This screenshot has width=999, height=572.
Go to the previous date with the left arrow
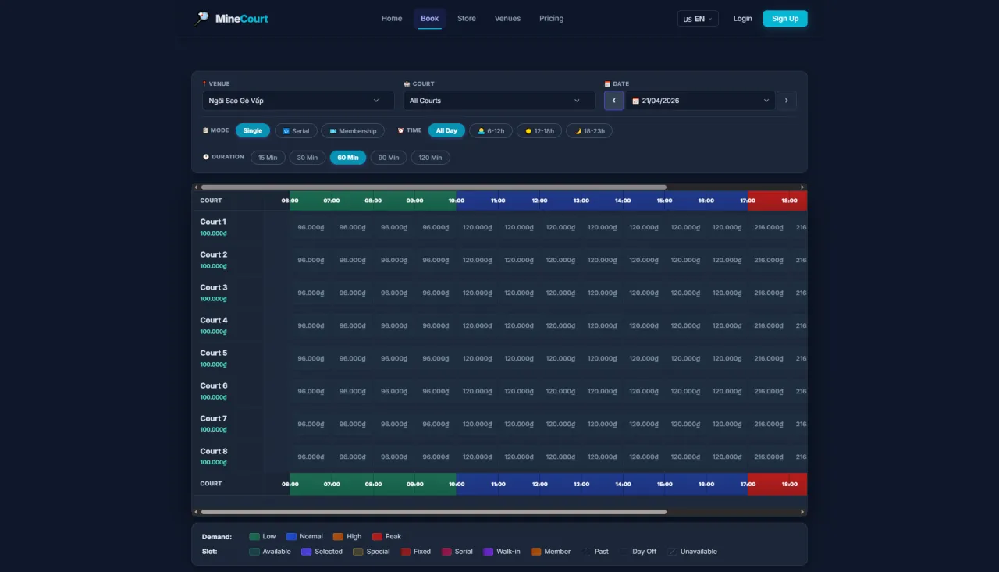point(614,101)
